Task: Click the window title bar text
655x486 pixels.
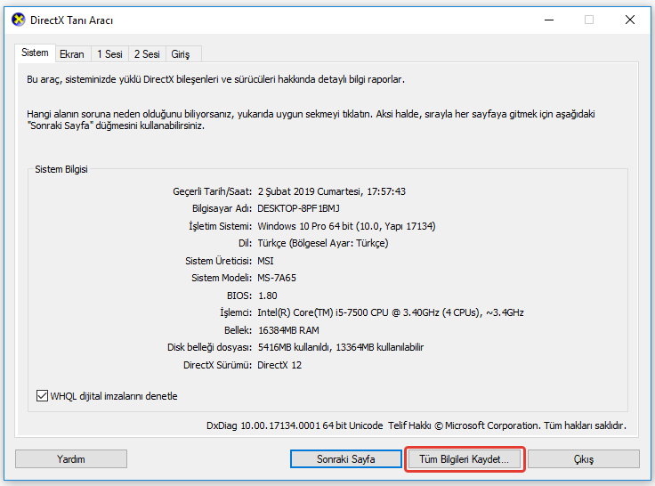Action: 72,20
